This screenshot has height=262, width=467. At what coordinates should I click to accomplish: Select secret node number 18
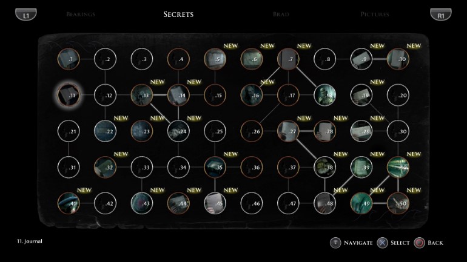(x=324, y=95)
